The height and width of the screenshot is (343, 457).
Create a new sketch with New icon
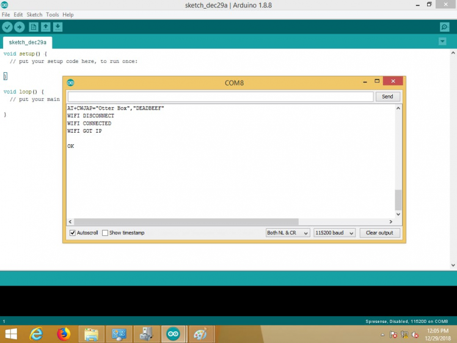point(34,27)
